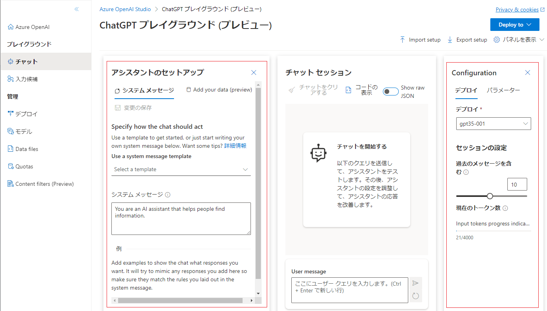The image size is (547, 311).
Task: Open the Deploy to dropdown button
Action: [x=515, y=25]
